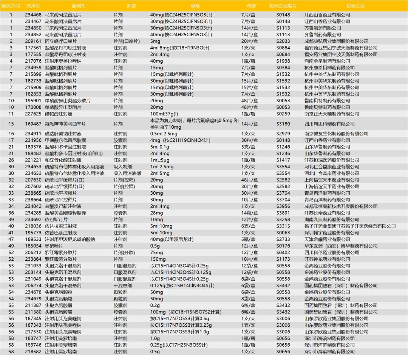The width and height of the screenshot is (408, 355).
Task: Select spec 100ml:37g(I)
Action: tap(164, 114)
